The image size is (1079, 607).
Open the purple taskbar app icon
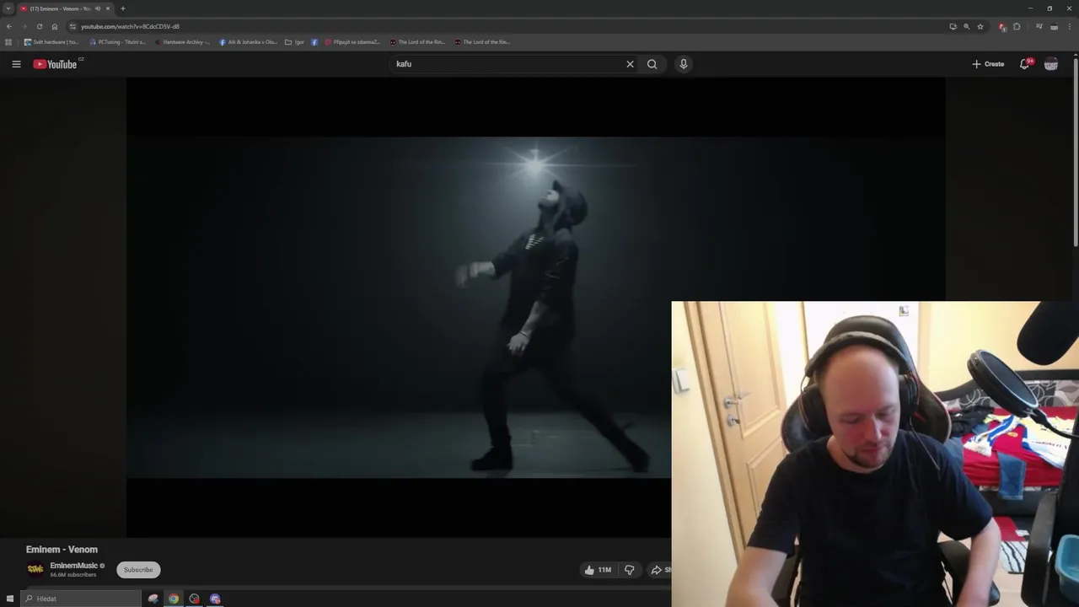tap(215, 599)
